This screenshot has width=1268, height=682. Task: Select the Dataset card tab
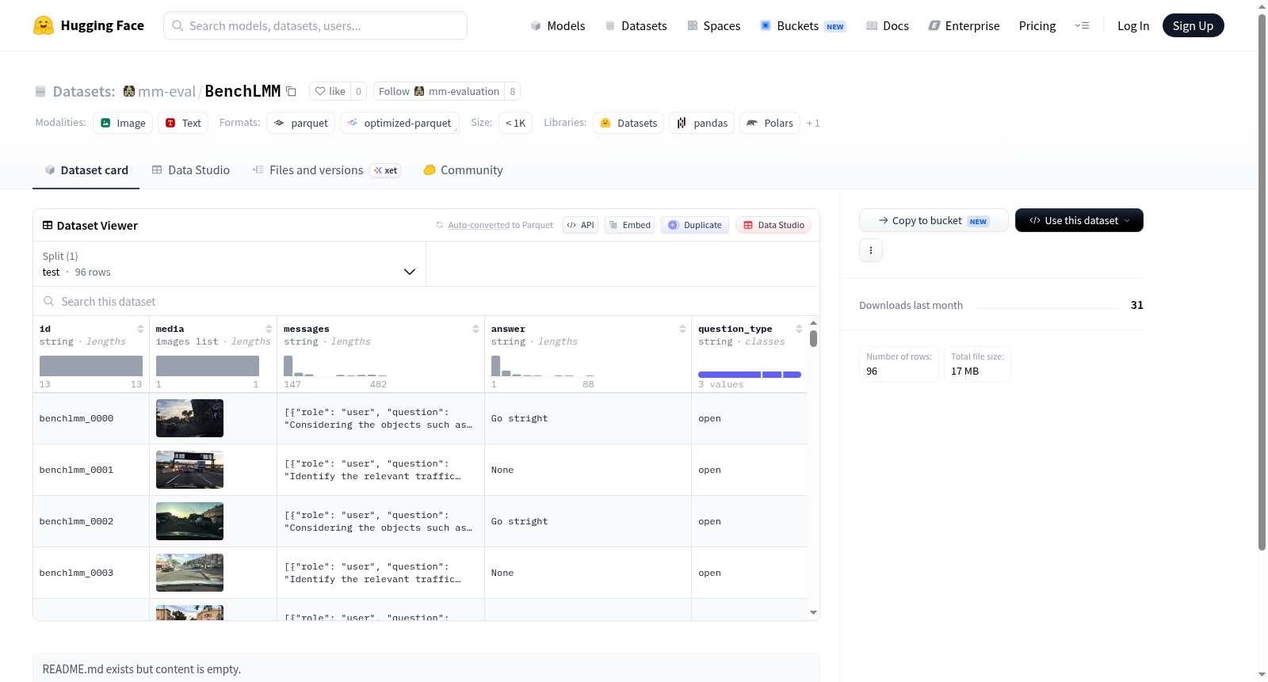point(86,170)
